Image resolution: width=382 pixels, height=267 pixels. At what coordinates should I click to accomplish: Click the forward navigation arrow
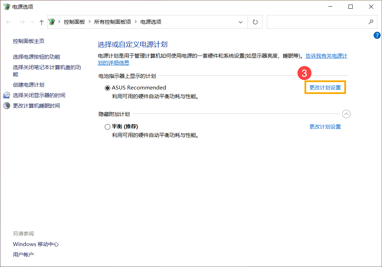[x=22, y=22]
